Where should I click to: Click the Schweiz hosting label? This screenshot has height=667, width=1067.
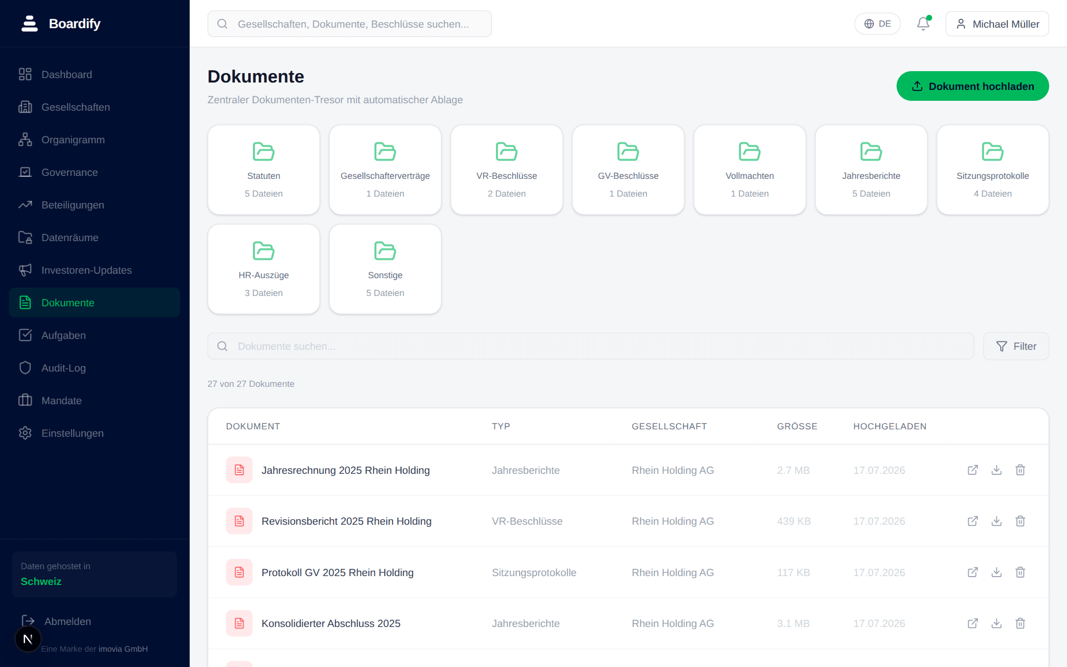[x=41, y=582]
